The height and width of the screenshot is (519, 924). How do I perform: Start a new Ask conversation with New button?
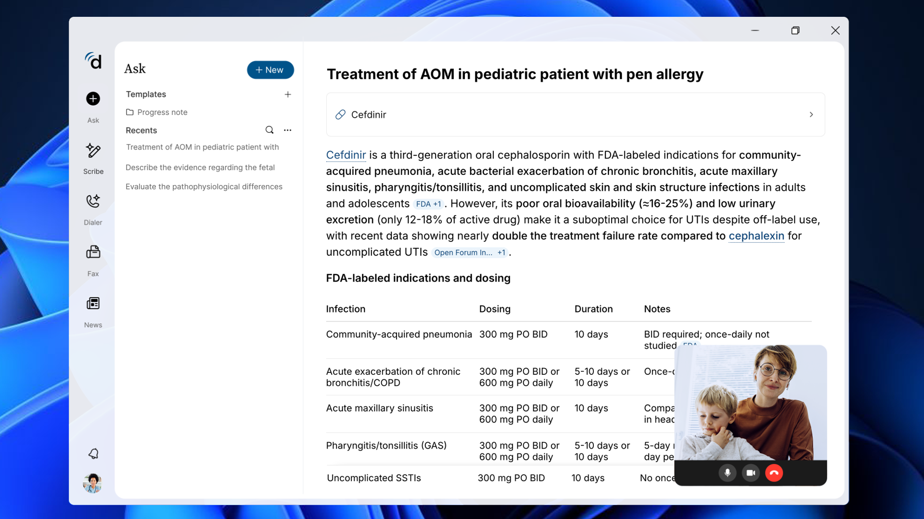(x=270, y=70)
